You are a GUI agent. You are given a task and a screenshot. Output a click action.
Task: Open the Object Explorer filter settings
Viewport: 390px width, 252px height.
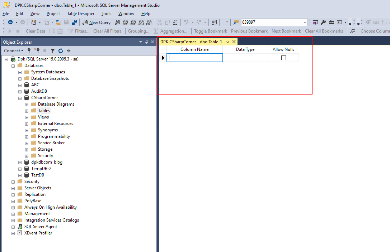coord(53,50)
